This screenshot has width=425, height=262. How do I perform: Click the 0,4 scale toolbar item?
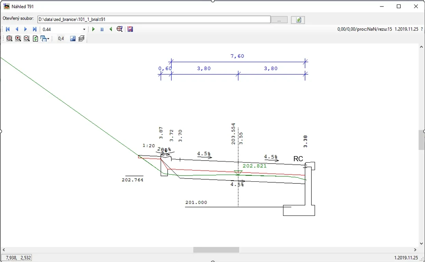[x=61, y=39]
